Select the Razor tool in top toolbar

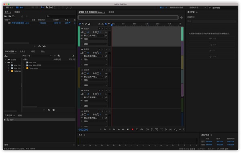point(47,8)
